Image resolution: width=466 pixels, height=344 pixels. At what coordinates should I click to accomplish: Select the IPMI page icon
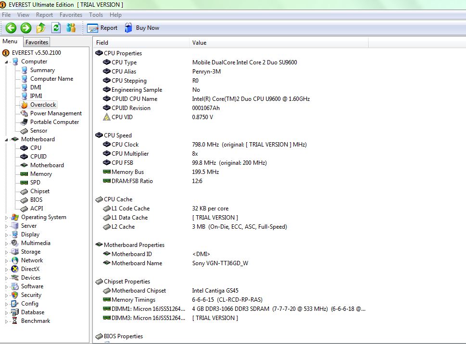point(25,96)
